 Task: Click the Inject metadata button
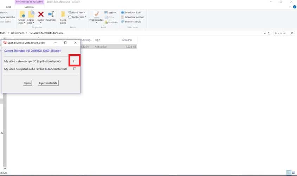click(48, 83)
